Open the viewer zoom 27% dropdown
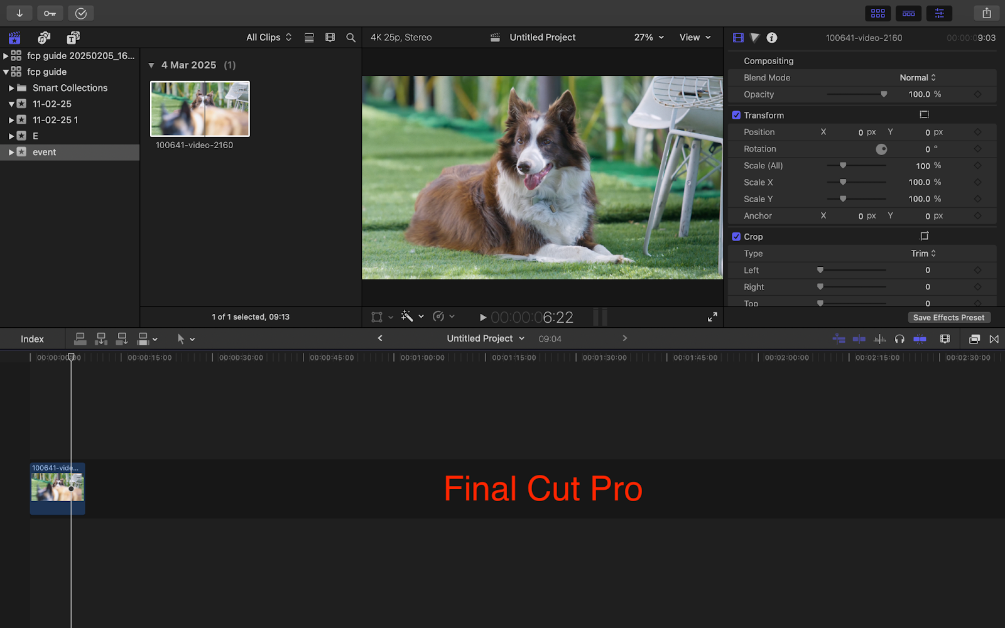 click(649, 38)
